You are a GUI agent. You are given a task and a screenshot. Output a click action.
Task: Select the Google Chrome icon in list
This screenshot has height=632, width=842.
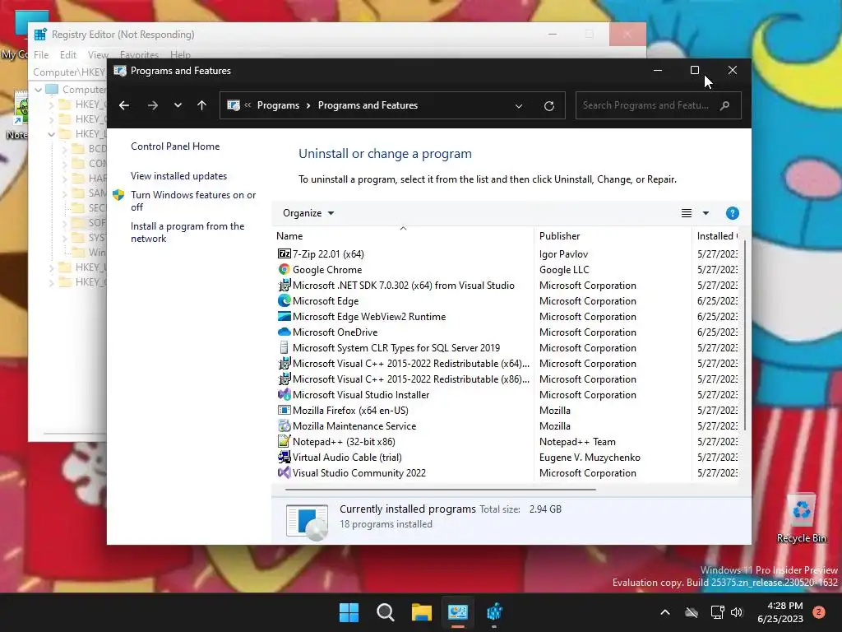click(284, 269)
